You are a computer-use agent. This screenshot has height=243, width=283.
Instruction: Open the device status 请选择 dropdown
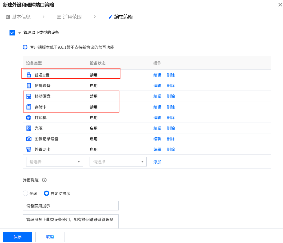118,161
